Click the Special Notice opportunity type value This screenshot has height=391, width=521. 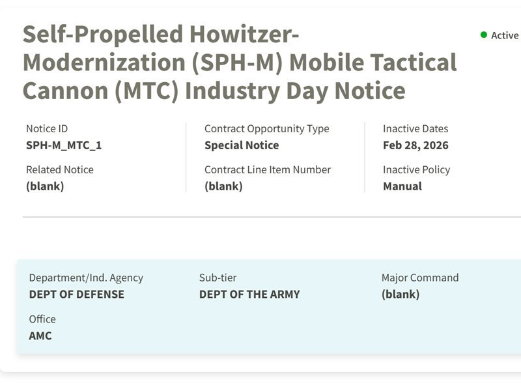tap(242, 145)
